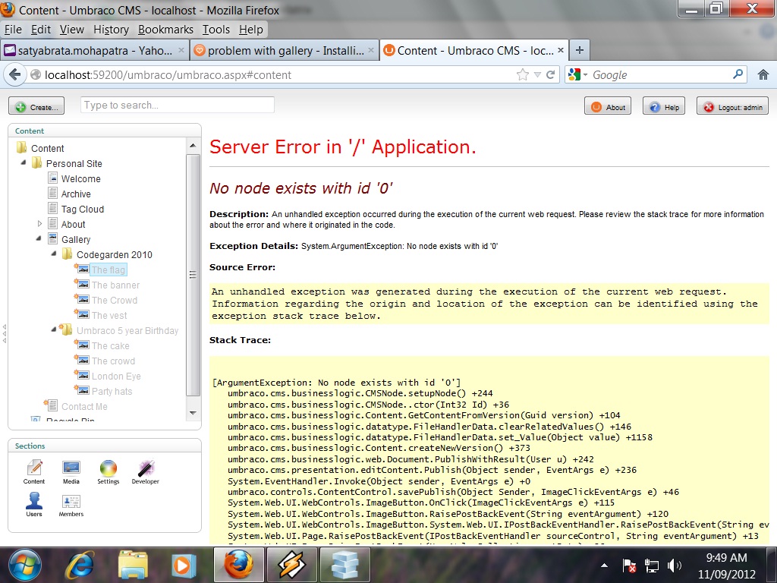Open a new browser tab
The image size is (777, 583).
click(579, 50)
